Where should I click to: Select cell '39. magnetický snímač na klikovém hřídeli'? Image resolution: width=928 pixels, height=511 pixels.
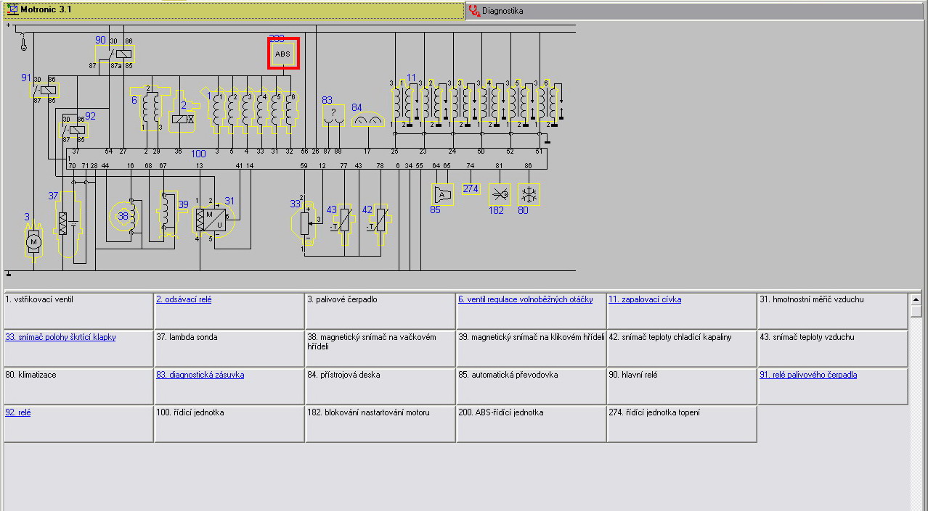pyautogui.click(x=532, y=348)
